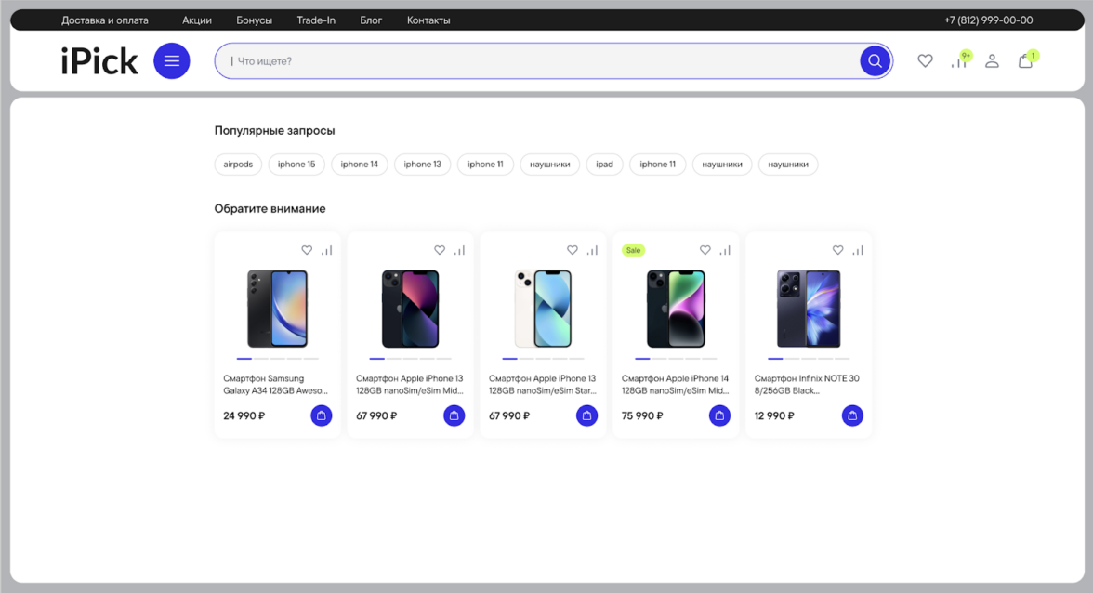
Task: Open Акции in top menu
Action: [197, 20]
